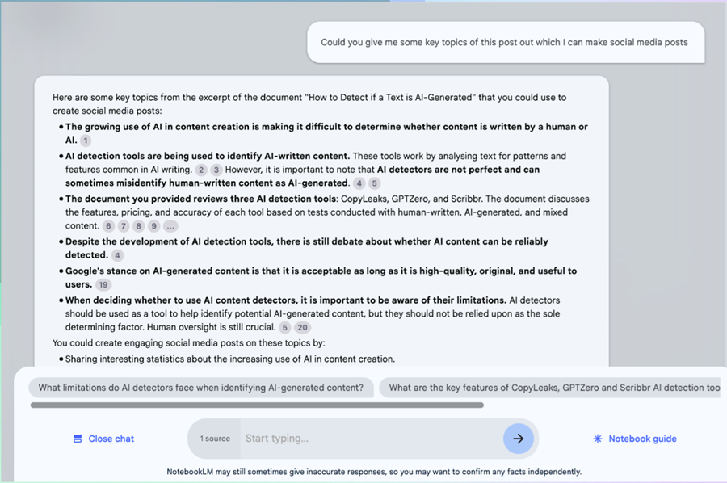Open citation 8 in detection tools bullet
Screen dimensions: 727x483
click(138, 226)
